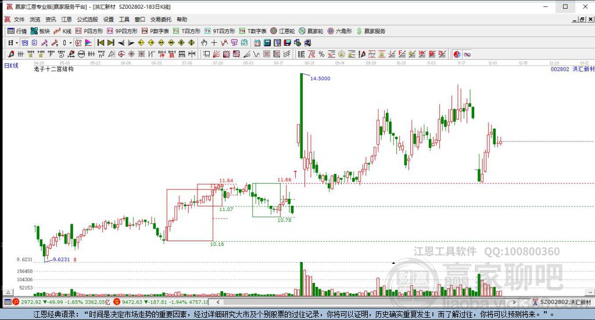
Task: Open the 公式选股 menu
Action: click(x=87, y=19)
